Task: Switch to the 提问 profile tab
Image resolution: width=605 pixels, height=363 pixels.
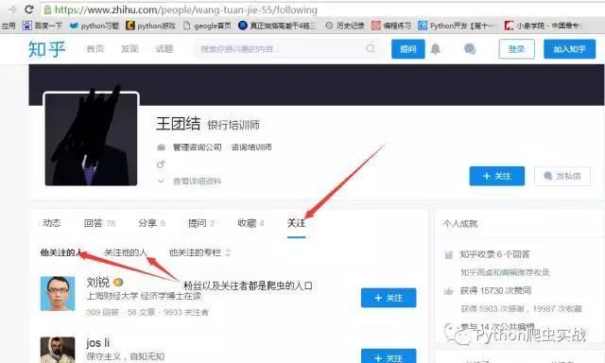Action: click(x=200, y=223)
